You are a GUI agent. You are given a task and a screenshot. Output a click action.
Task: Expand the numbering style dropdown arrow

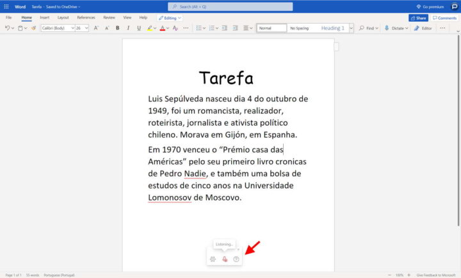click(x=217, y=28)
